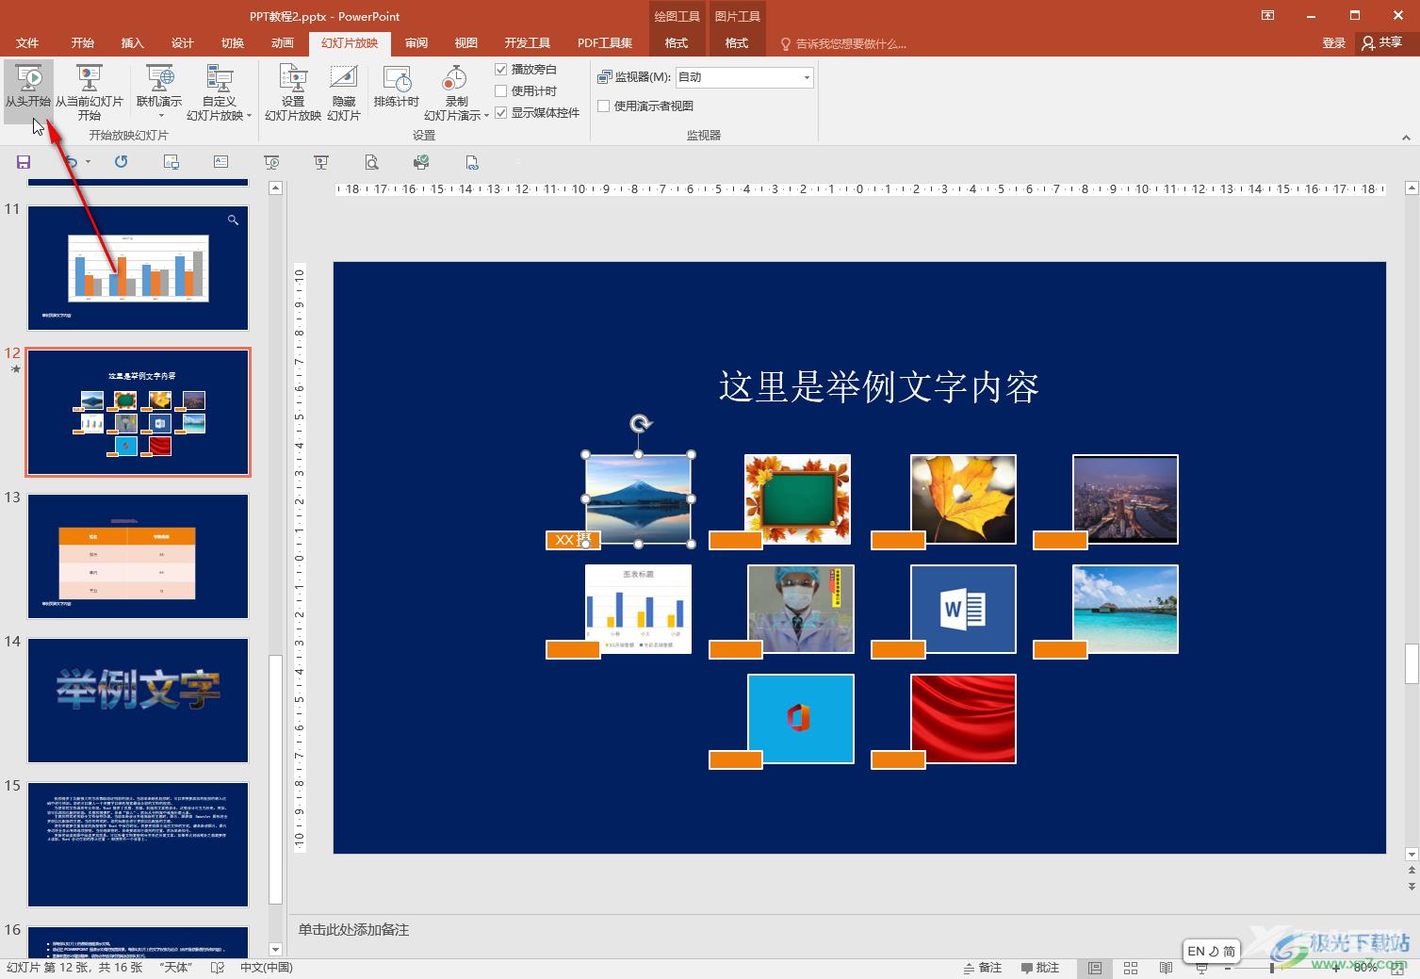Click the quick print icon with green check
The width and height of the screenshot is (1420, 979).
[x=421, y=162]
